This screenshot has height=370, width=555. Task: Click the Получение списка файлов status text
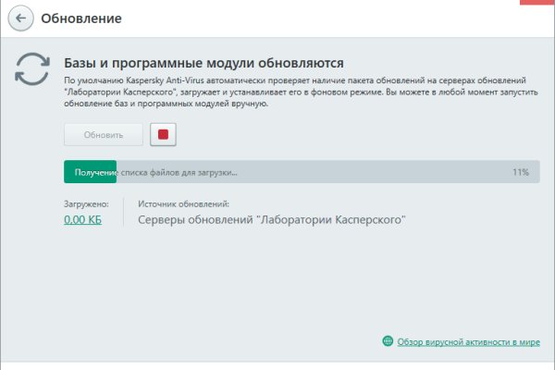(155, 172)
